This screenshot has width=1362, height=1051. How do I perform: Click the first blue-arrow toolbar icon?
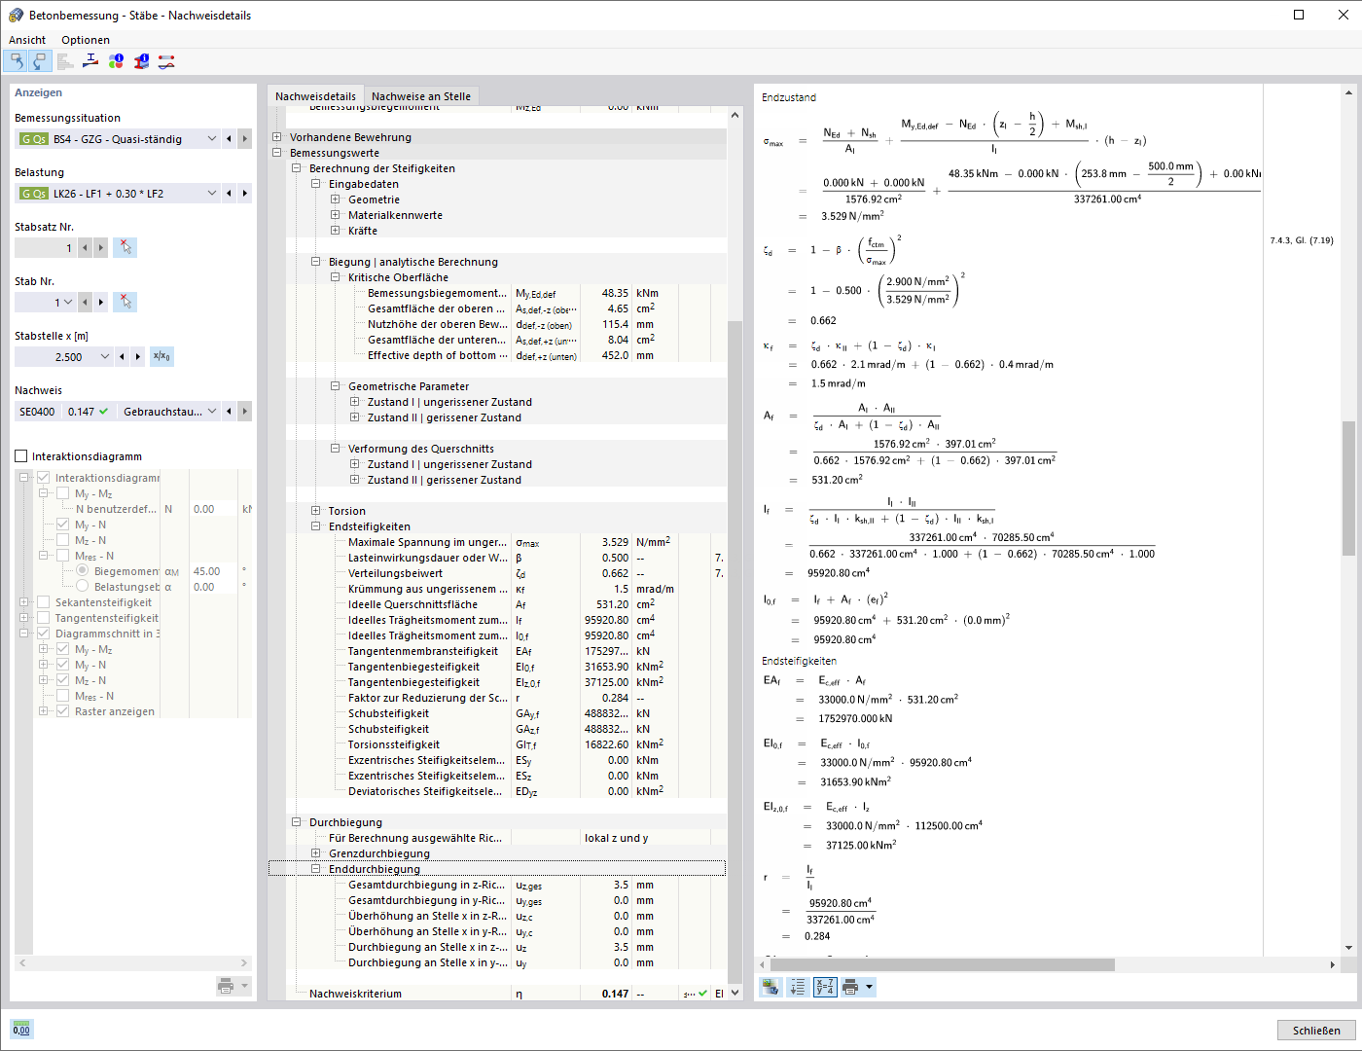tap(16, 61)
